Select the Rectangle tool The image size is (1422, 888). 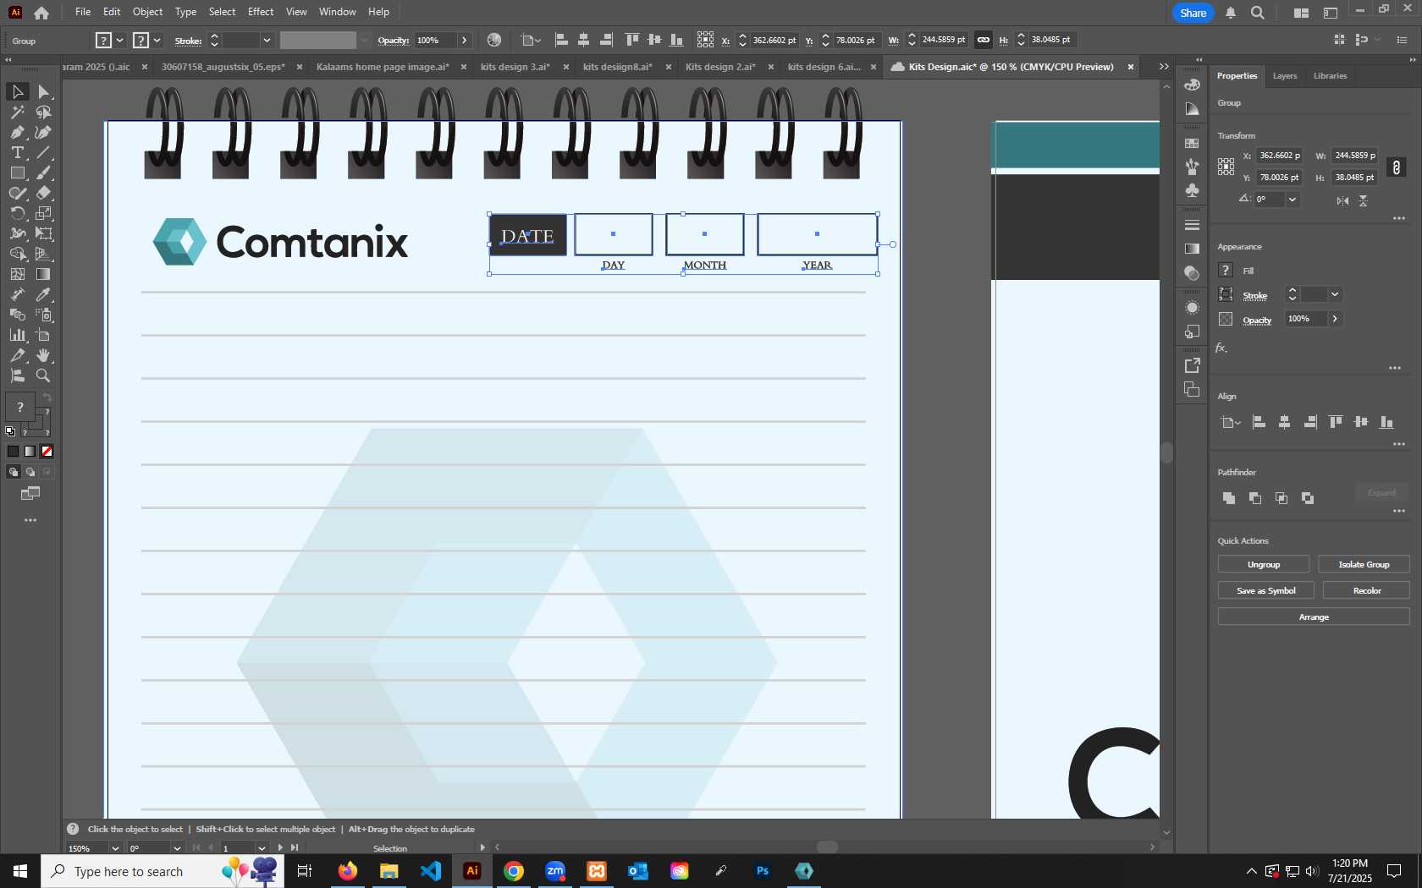pos(17,173)
